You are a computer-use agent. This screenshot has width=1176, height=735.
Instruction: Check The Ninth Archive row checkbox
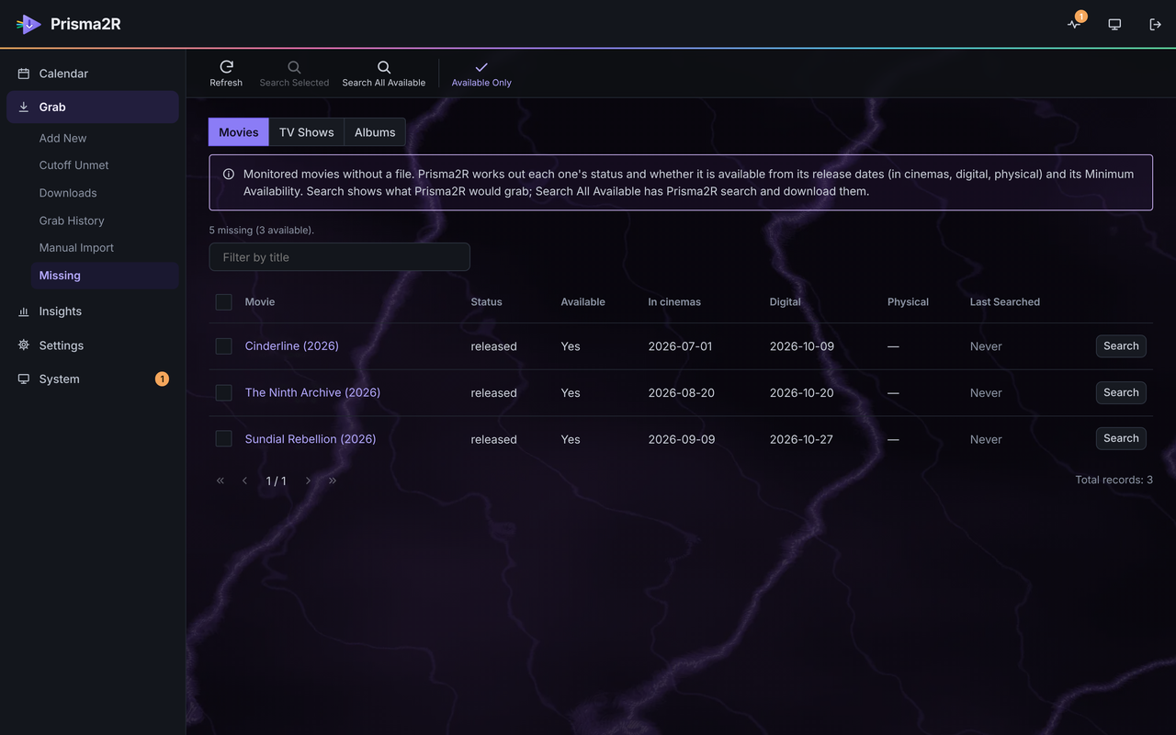tap(223, 392)
